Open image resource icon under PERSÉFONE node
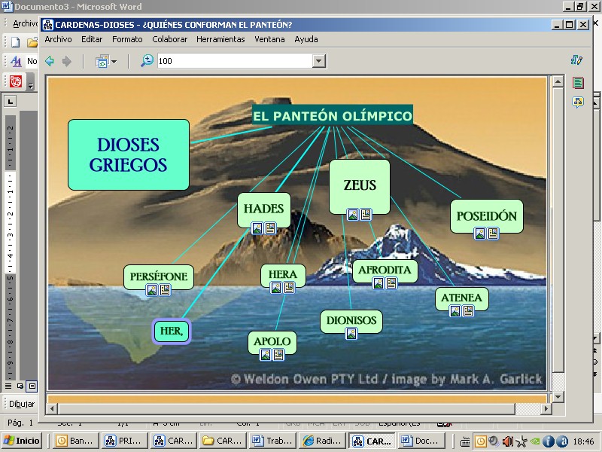Image resolution: width=602 pixels, height=452 pixels. click(152, 290)
